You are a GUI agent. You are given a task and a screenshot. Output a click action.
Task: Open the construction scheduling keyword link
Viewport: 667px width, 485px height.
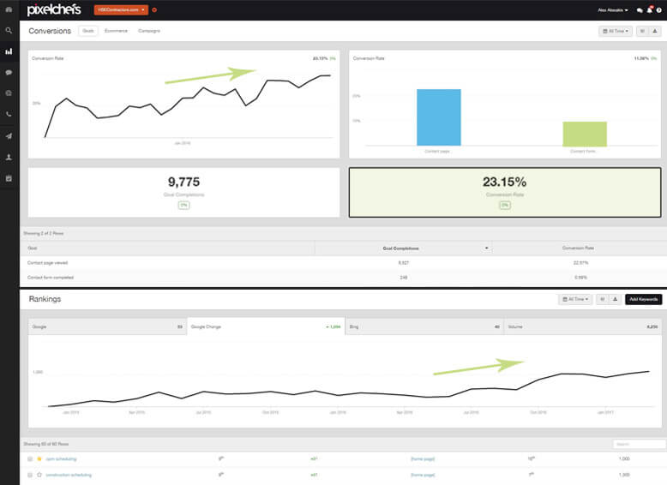69,475
